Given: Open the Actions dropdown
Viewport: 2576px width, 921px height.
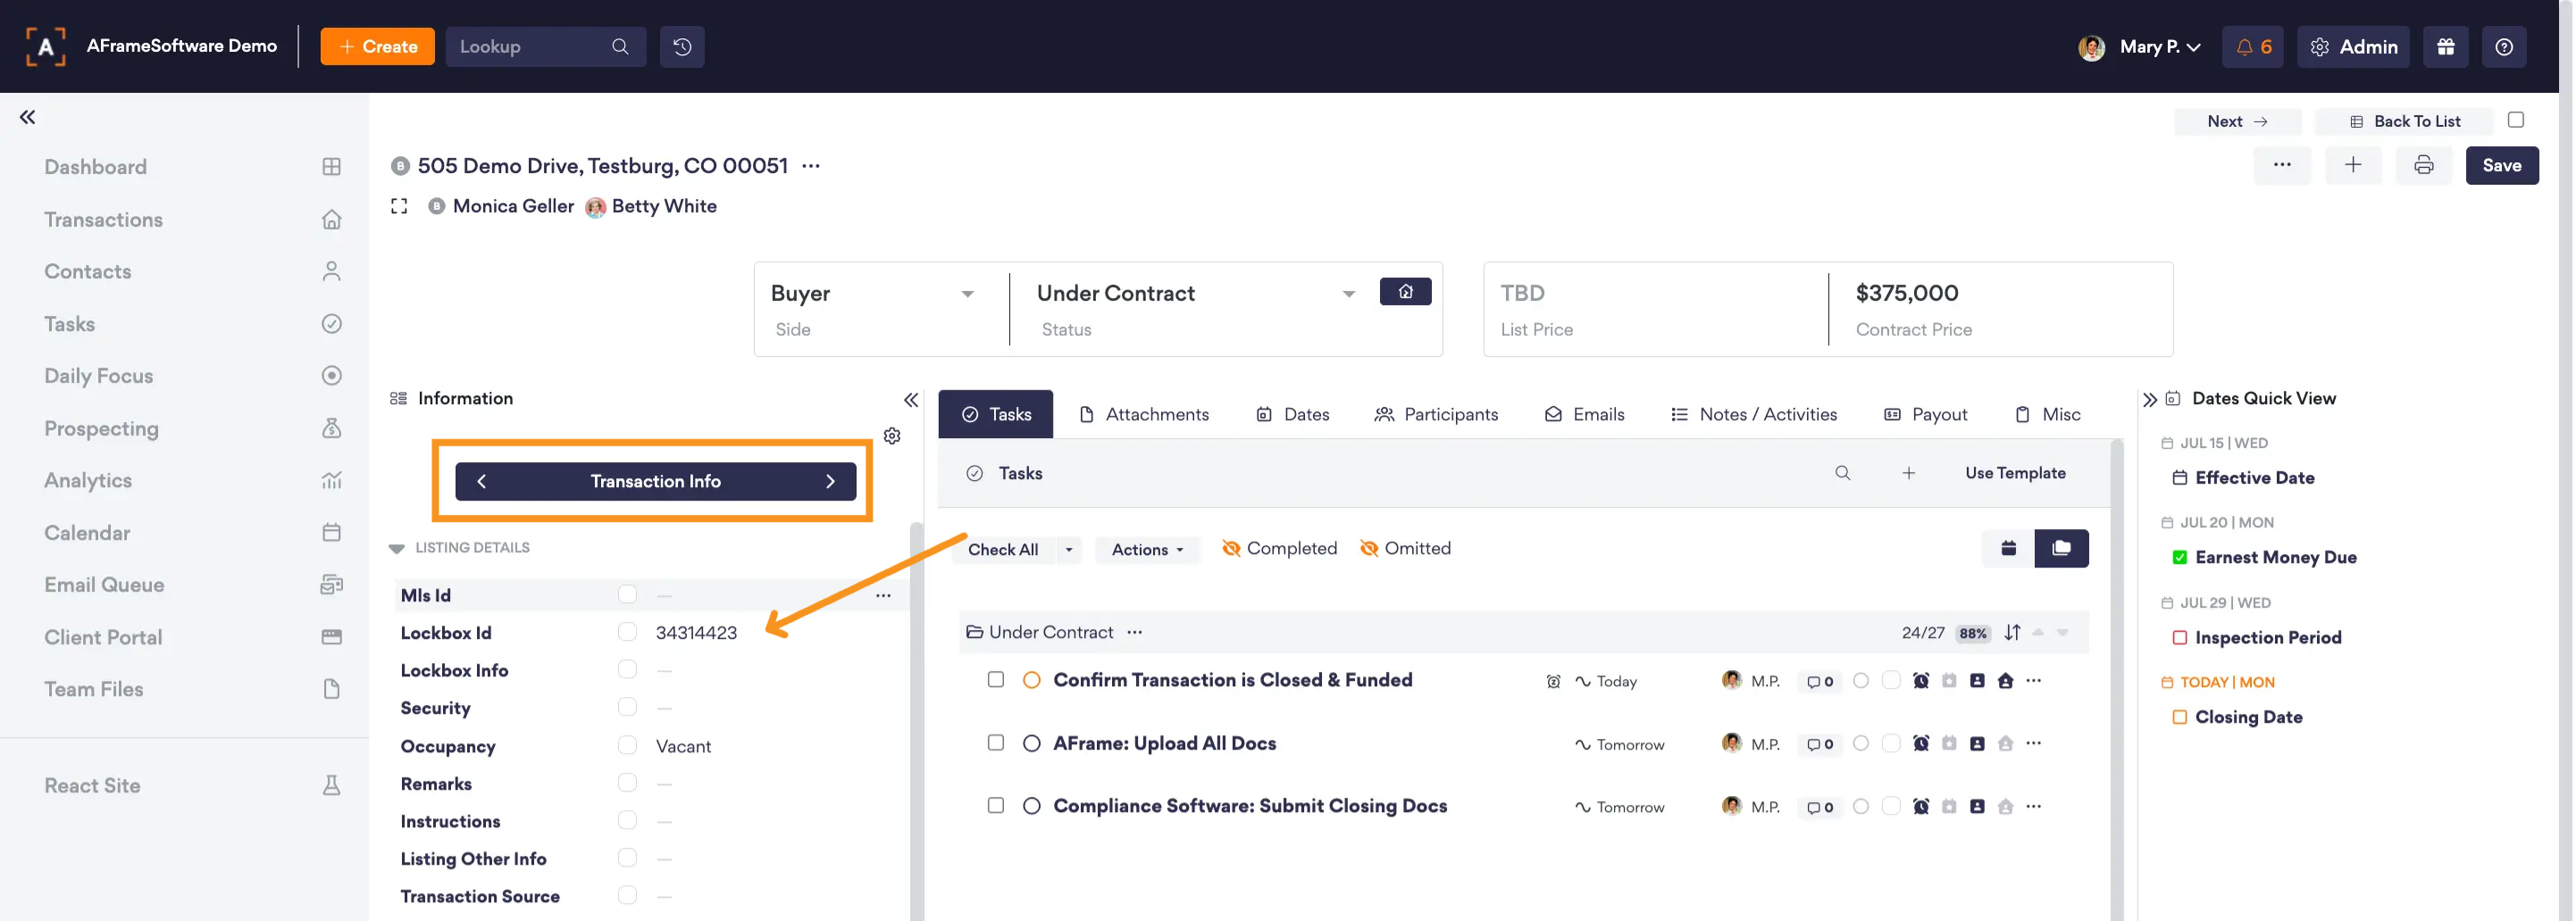Looking at the screenshot, I should pyautogui.click(x=1147, y=550).
